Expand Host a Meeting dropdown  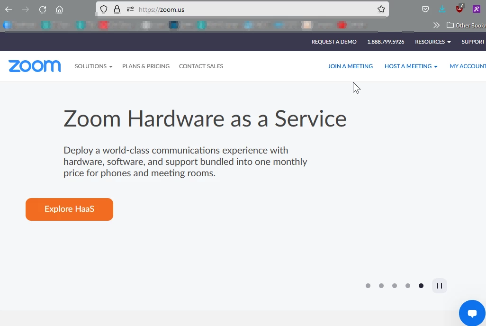(411, 66)
